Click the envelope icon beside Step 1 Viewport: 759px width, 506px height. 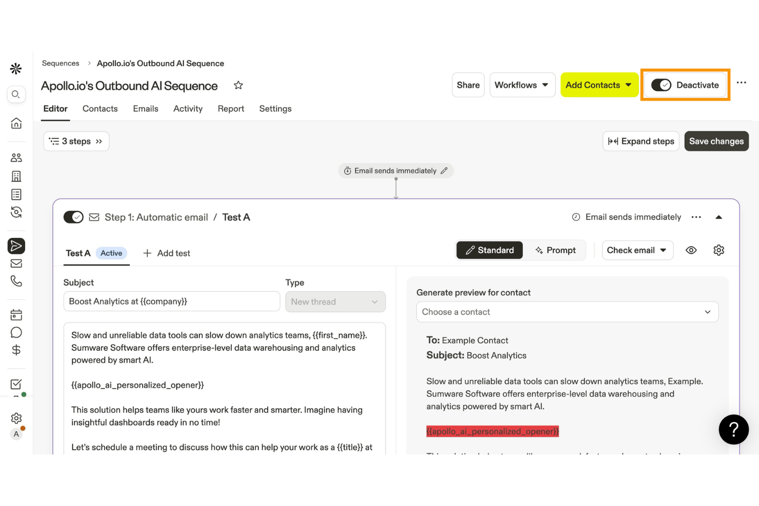[x=94, y=217]
